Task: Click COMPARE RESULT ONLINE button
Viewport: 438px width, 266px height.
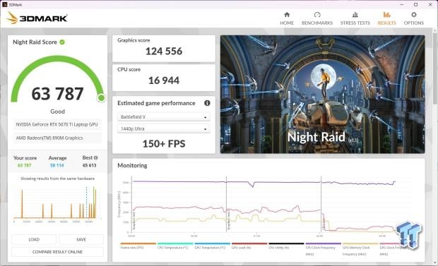Action: tap(57, 252)
